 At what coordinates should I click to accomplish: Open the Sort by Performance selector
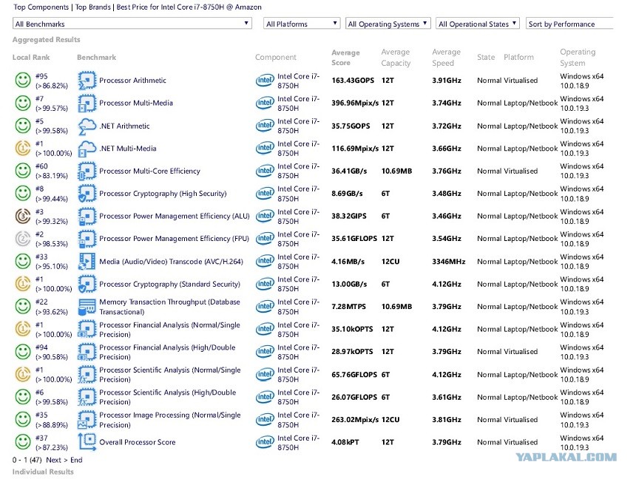(x=569, y=24)
